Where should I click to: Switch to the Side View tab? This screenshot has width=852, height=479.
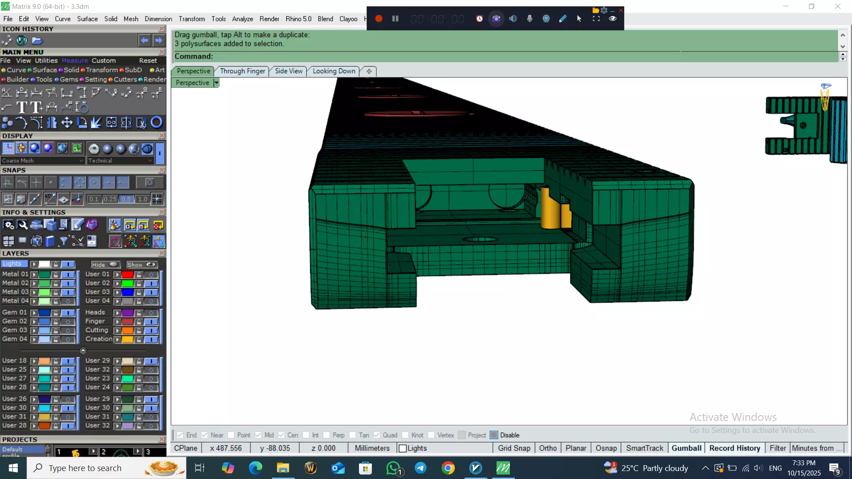point(288,71)
